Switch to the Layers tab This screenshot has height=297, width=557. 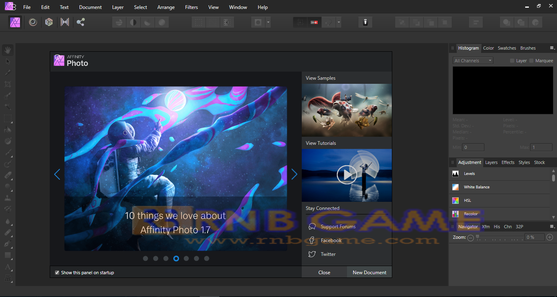coord(491,162)
